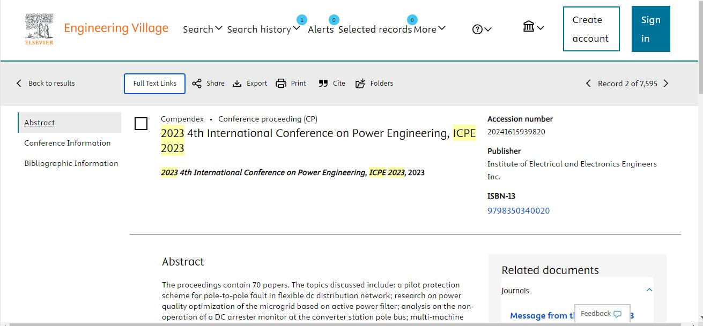
Task: Click the Export download icon
Action: 237,84
